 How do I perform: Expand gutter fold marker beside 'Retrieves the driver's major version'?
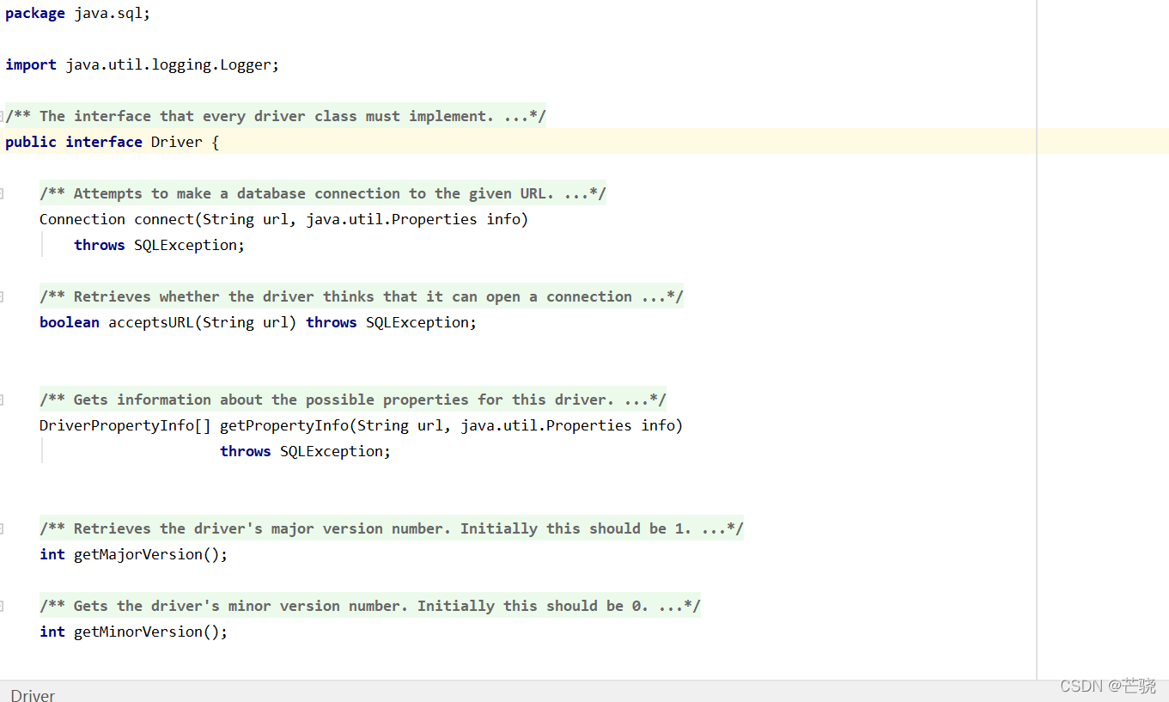(x=2, y=528)
